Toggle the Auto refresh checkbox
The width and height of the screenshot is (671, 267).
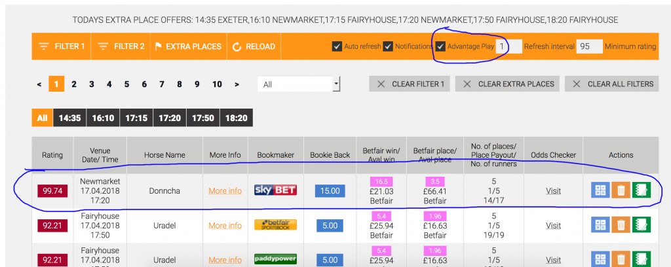(x=337, y=46)
